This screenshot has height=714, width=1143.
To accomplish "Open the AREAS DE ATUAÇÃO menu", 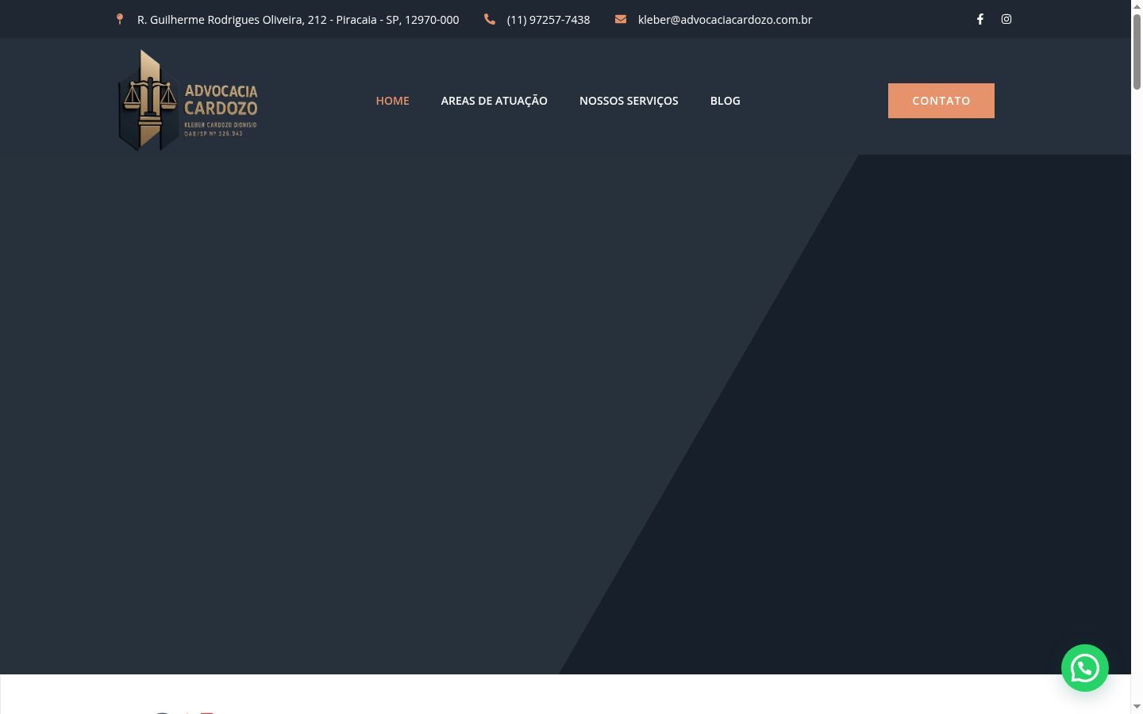I will click(x=495, y=101).
